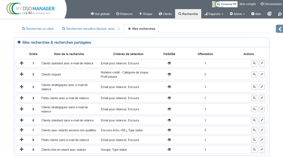The image size is (283, 157).
Task: Open the magnifier search icon in the top bar
Action: click(279, 14)
